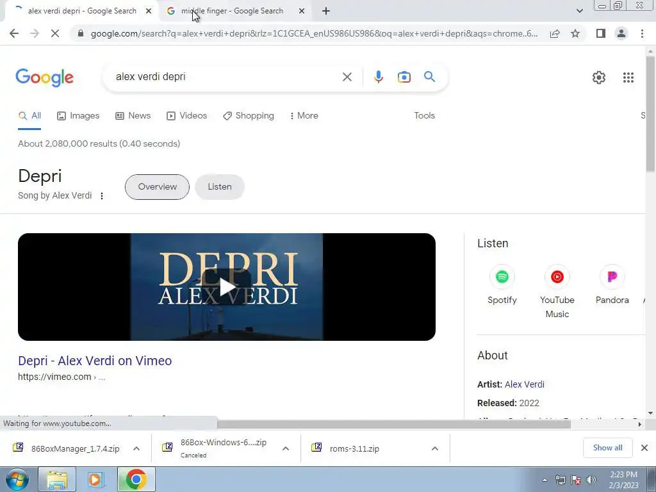Select the Overview chip
Image resolution: width=656 pixels, height=492 pixels.
[x=158, y=186]
